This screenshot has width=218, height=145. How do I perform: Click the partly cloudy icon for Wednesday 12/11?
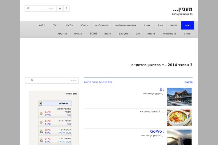coord(41,131)
